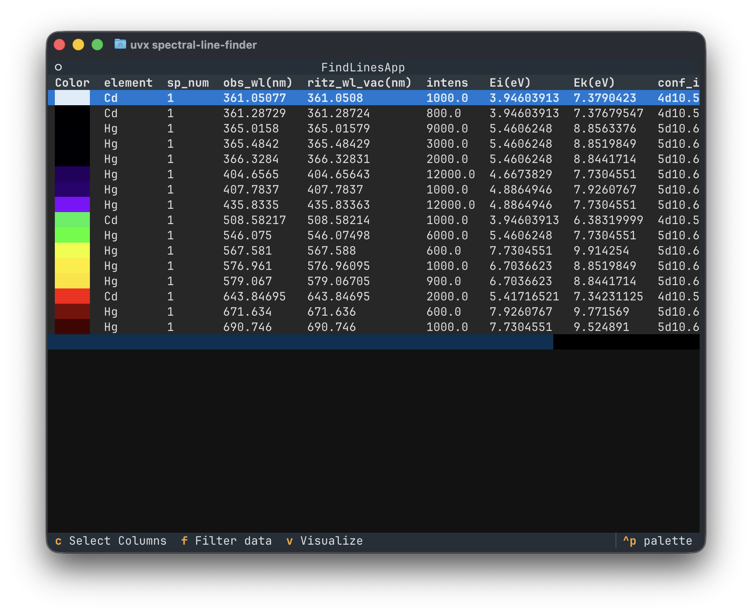Click red color swatch of the 643.84695 row
The width and height of the screenshot is (752, 614).
72,296
